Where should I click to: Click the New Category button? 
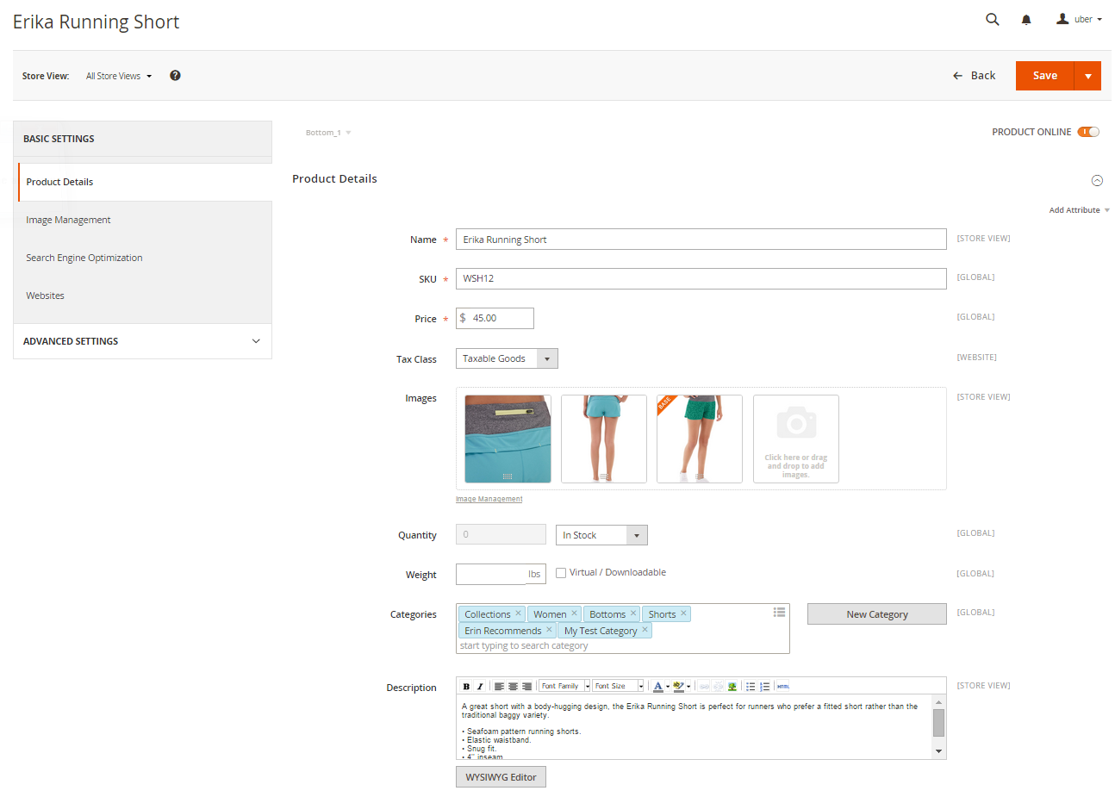[877, 614]
